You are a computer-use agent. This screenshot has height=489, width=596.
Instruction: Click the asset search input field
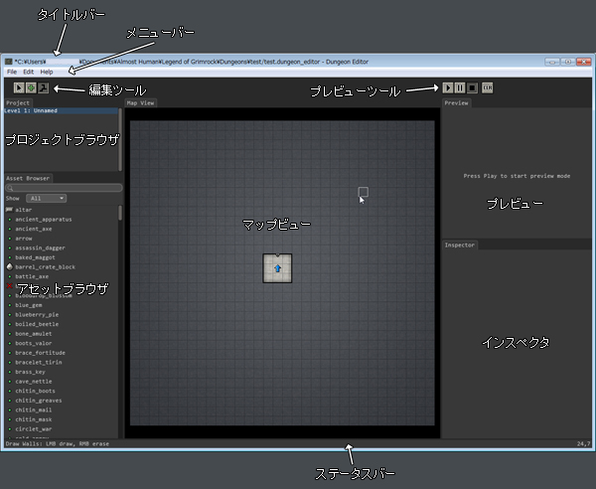pyautogui.click(x=65, y=188)
